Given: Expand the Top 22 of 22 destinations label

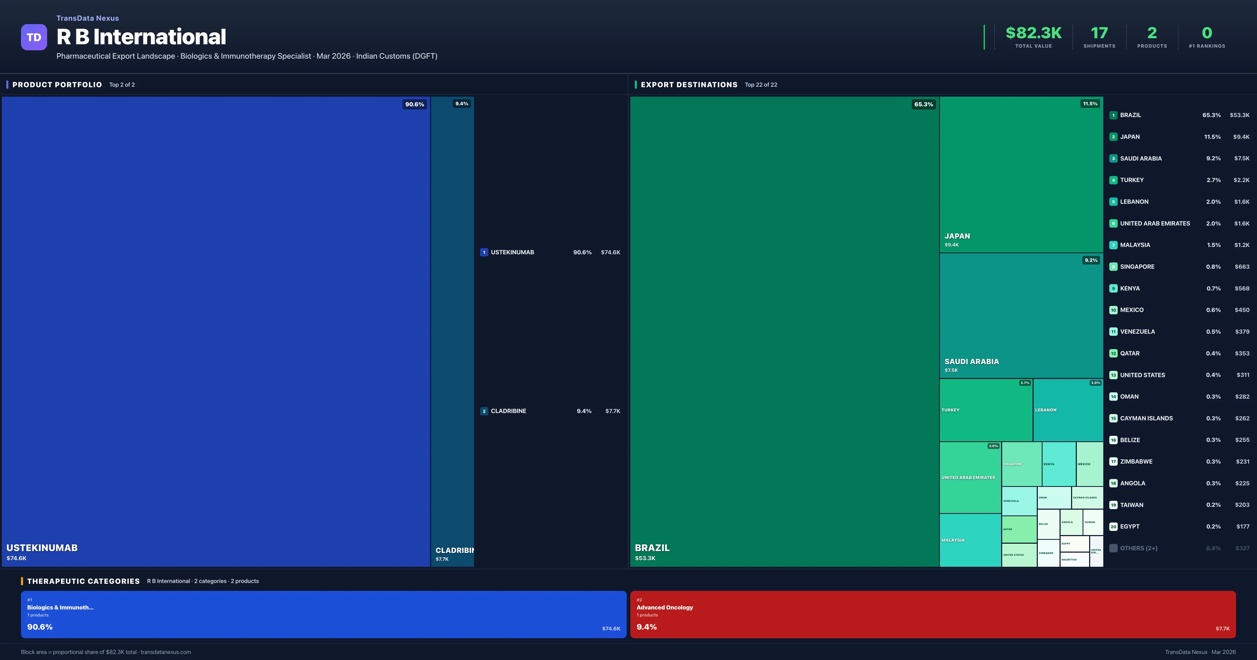Looking at the screenshot, I should point(761,84).
